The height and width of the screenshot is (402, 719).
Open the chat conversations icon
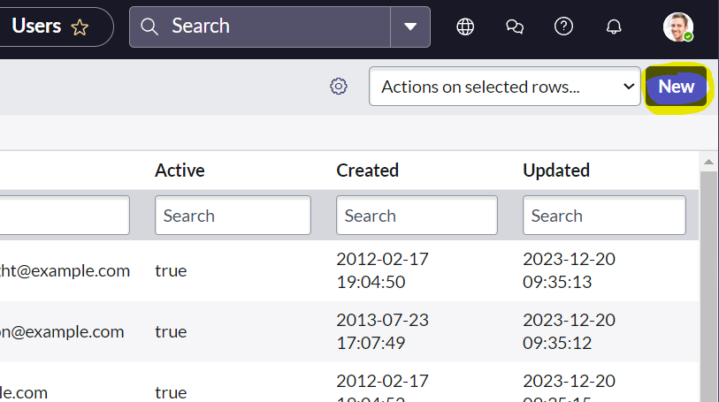(x=515, y=27)
